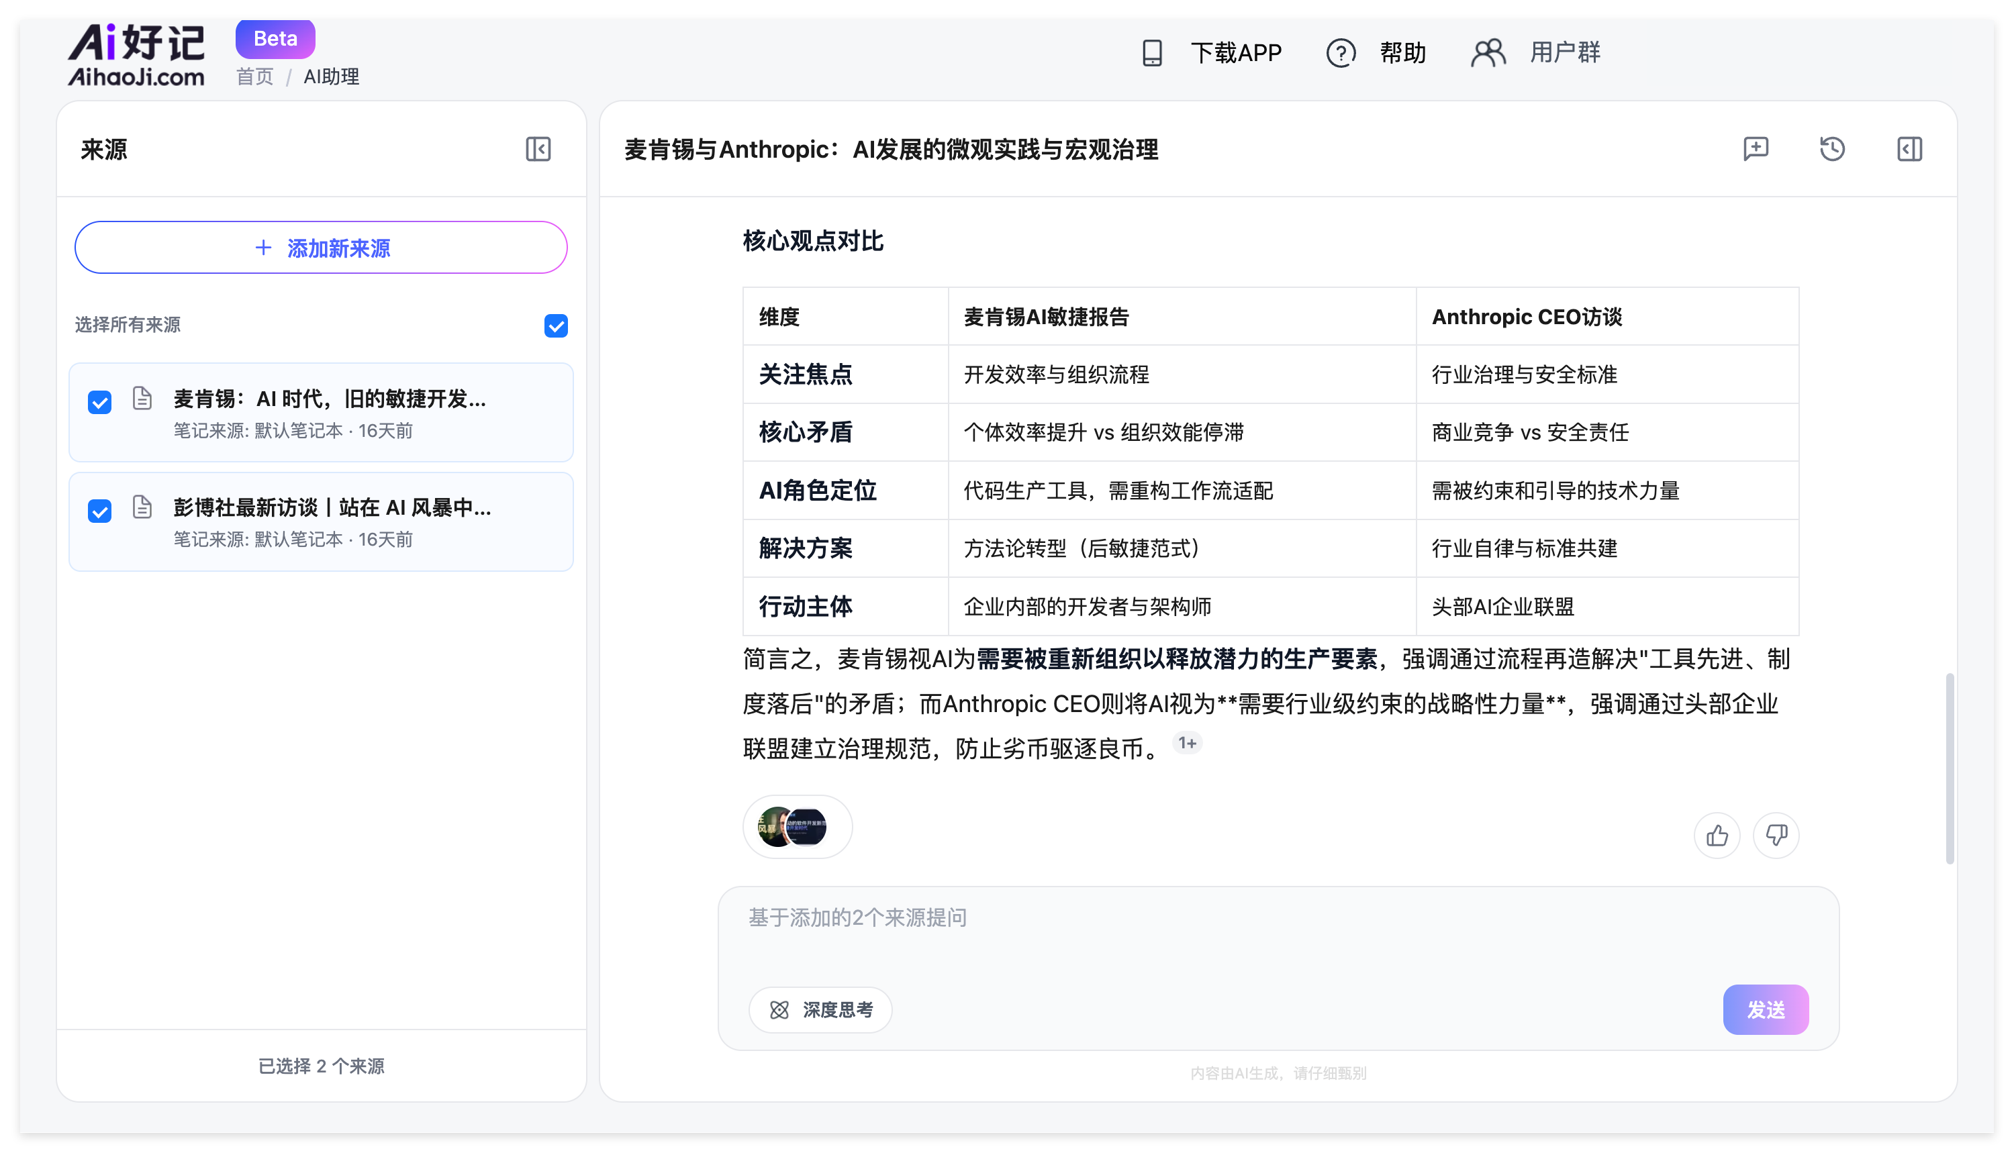Image resolution: width=2014 pixels, height=1153 pixels.
Task: Start a new chat via the plus-bubble icon
Action: click(1755, 149)
